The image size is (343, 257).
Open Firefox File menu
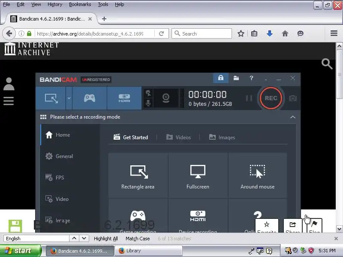click(6, 4)
